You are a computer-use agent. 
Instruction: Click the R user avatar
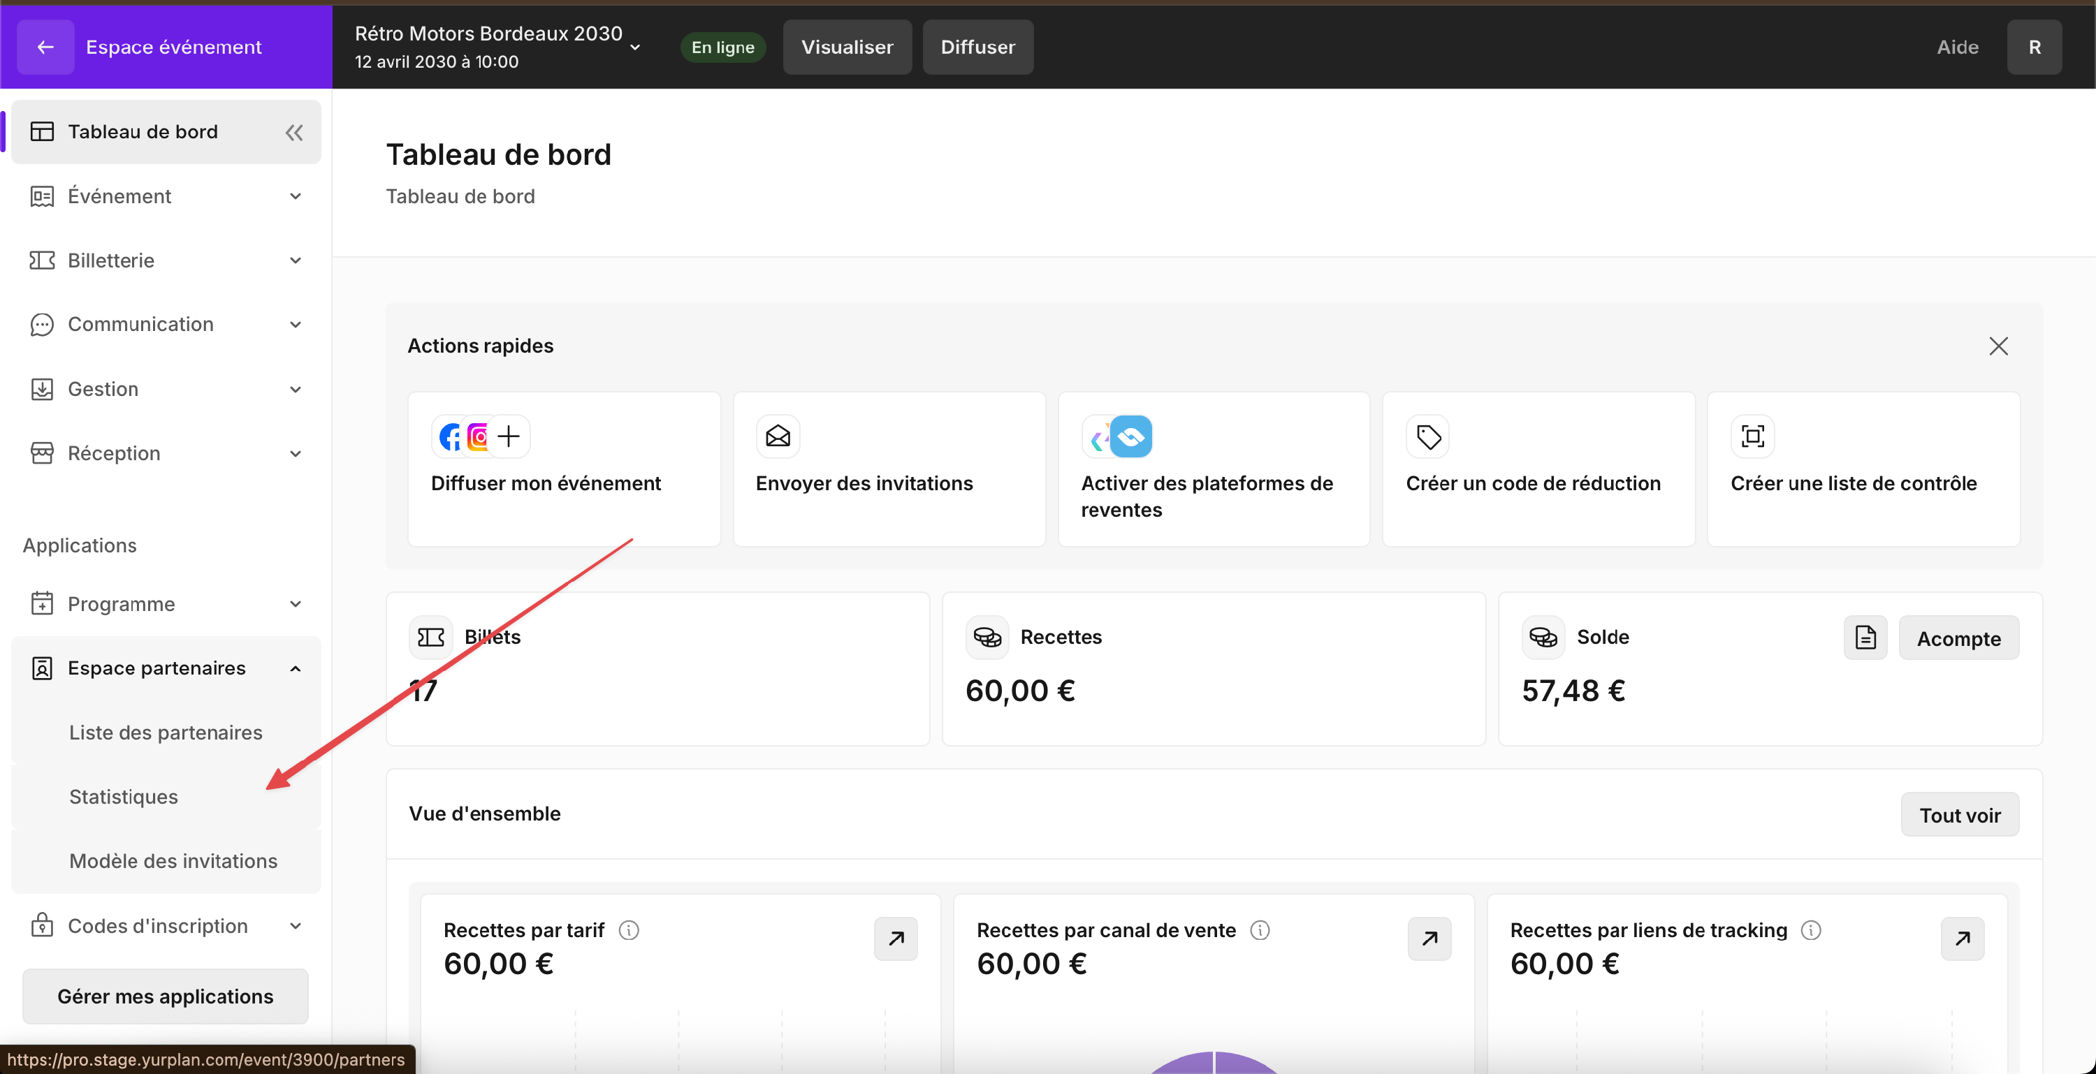pyautogui.click(x=2033, y=47)
